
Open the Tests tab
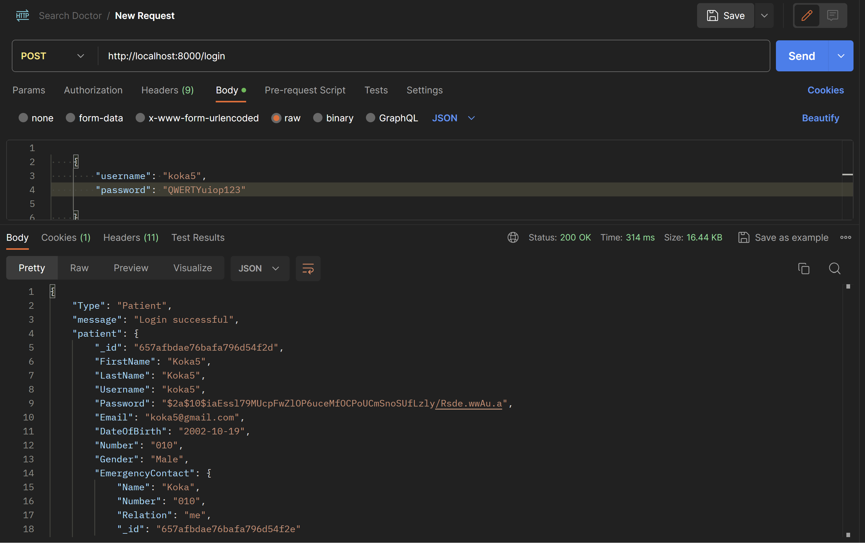376,90
